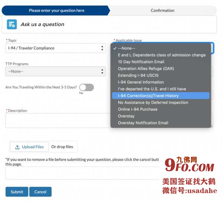Select the Overstay option
This screenshot has width=223, height=201.
tap(126, 116)
